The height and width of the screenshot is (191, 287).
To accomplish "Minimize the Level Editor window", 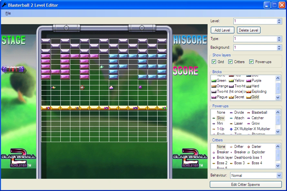I will (267, 5).
